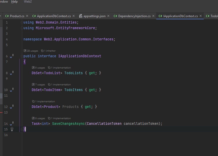Click the TodoItems property name
Screen dimensions: 218x156
(x=74, y=90)
